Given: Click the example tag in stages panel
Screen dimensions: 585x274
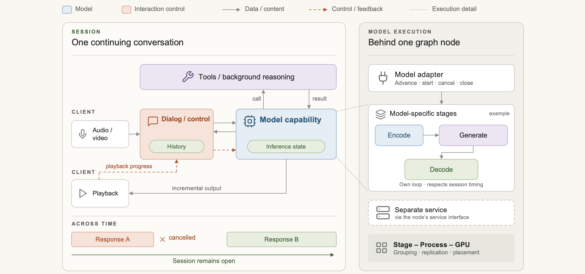Looking at the screenshot, I should [x=499, y=113].
